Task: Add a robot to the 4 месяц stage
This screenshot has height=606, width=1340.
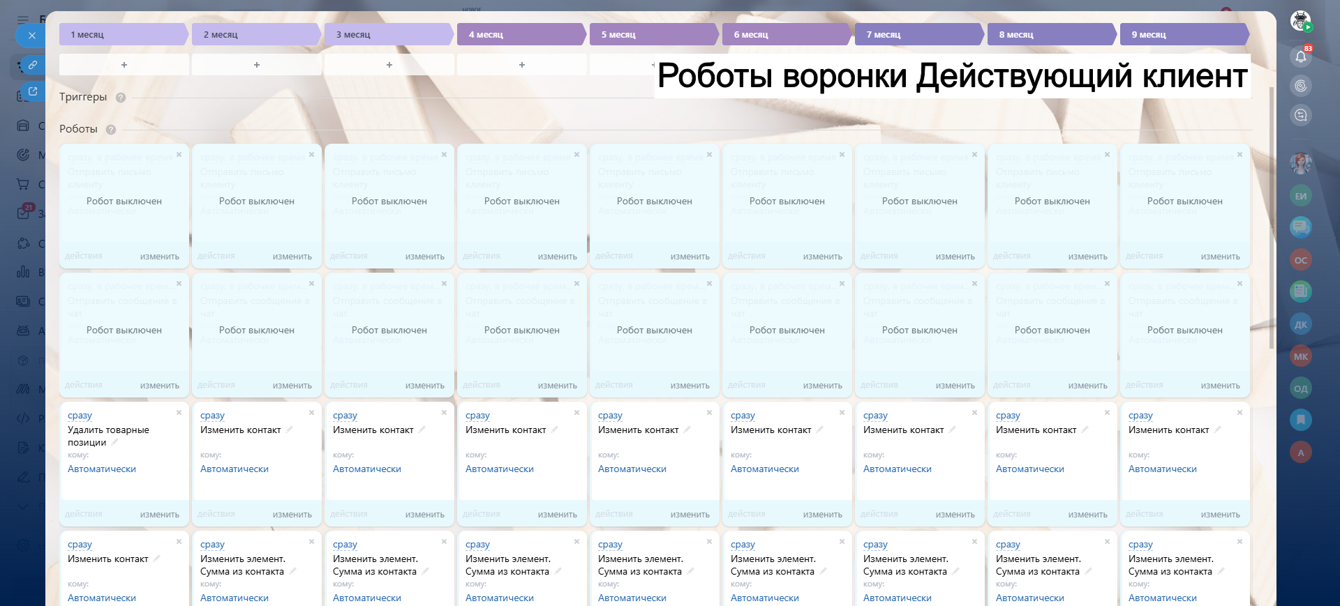Action: 522,65
